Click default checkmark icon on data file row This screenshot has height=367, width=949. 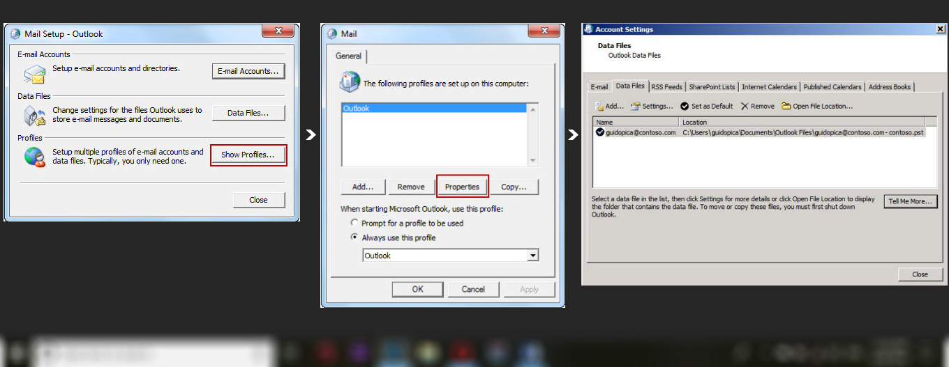[x=600, y=132]
